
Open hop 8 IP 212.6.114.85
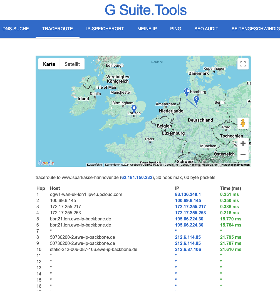[188, 237]
